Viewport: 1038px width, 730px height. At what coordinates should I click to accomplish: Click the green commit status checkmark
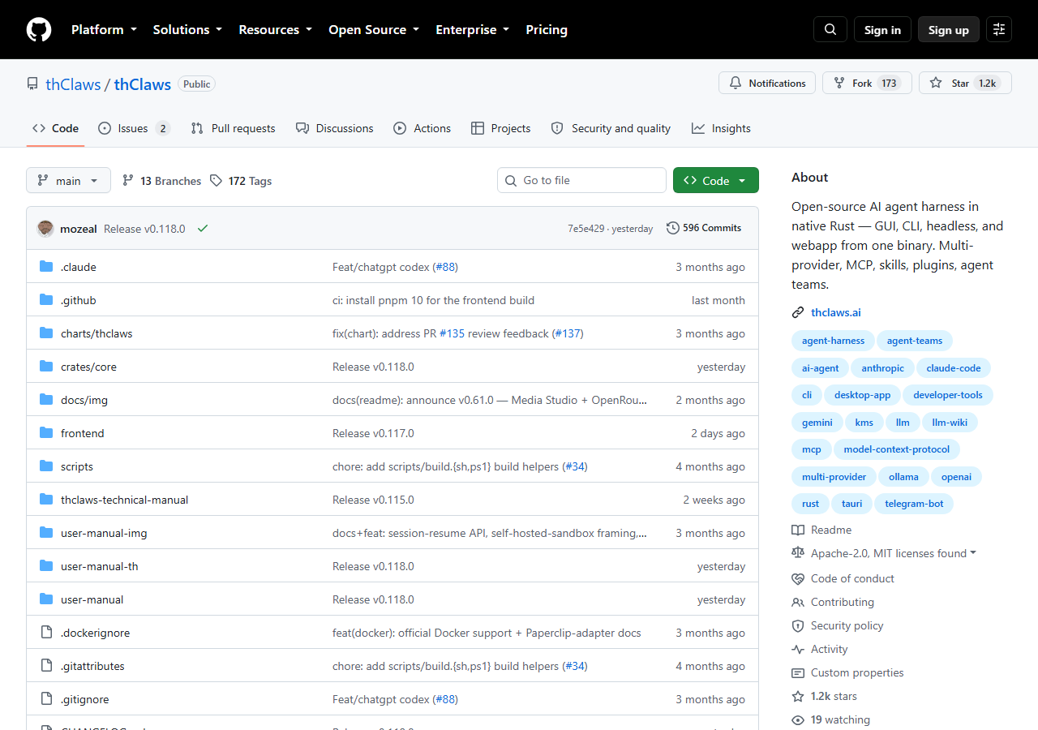203,229
